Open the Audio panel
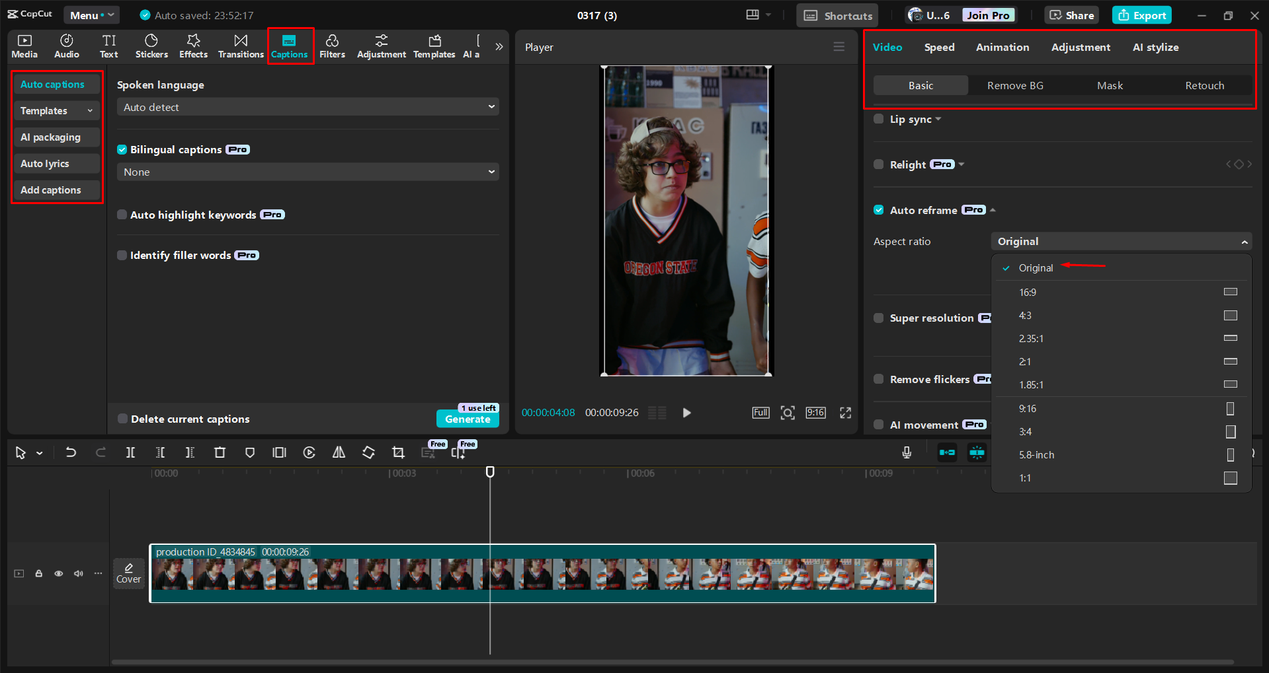This screenshot has width=1269, height=673. point(67,46)
